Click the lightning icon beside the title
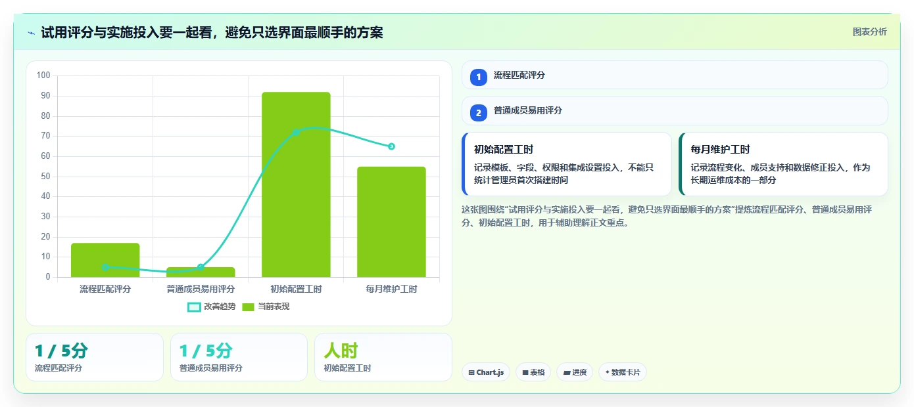 32,33
